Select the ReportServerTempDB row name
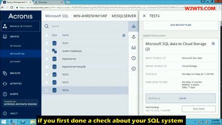 point(74,67)
